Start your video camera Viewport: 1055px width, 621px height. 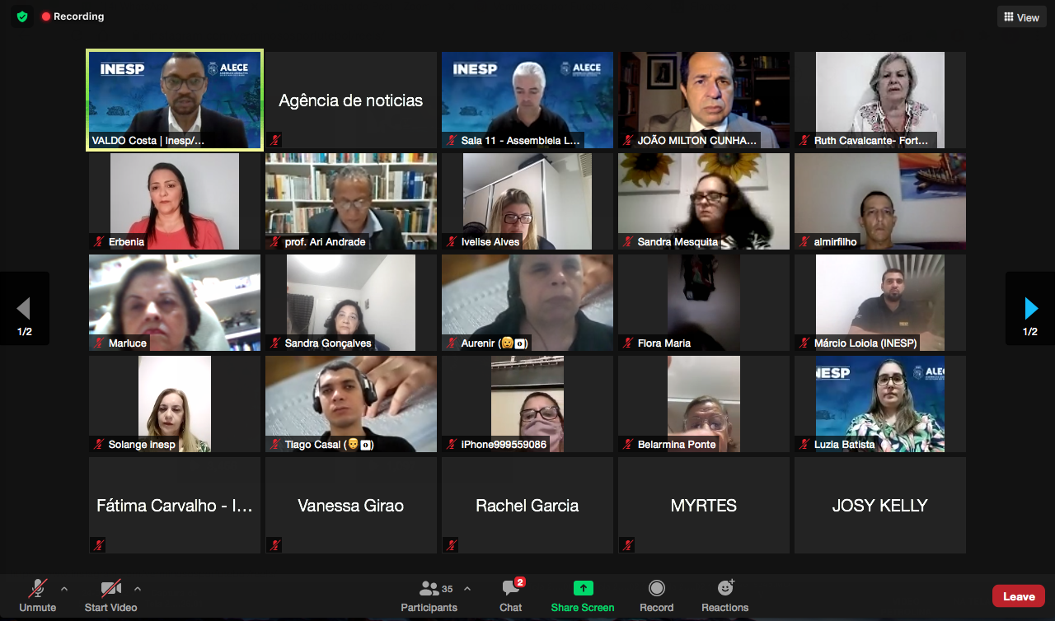[110, 596]
